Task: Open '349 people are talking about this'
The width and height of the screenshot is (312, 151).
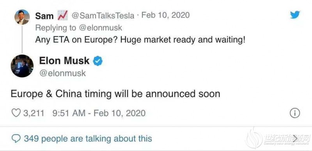Action: (88, 138)
